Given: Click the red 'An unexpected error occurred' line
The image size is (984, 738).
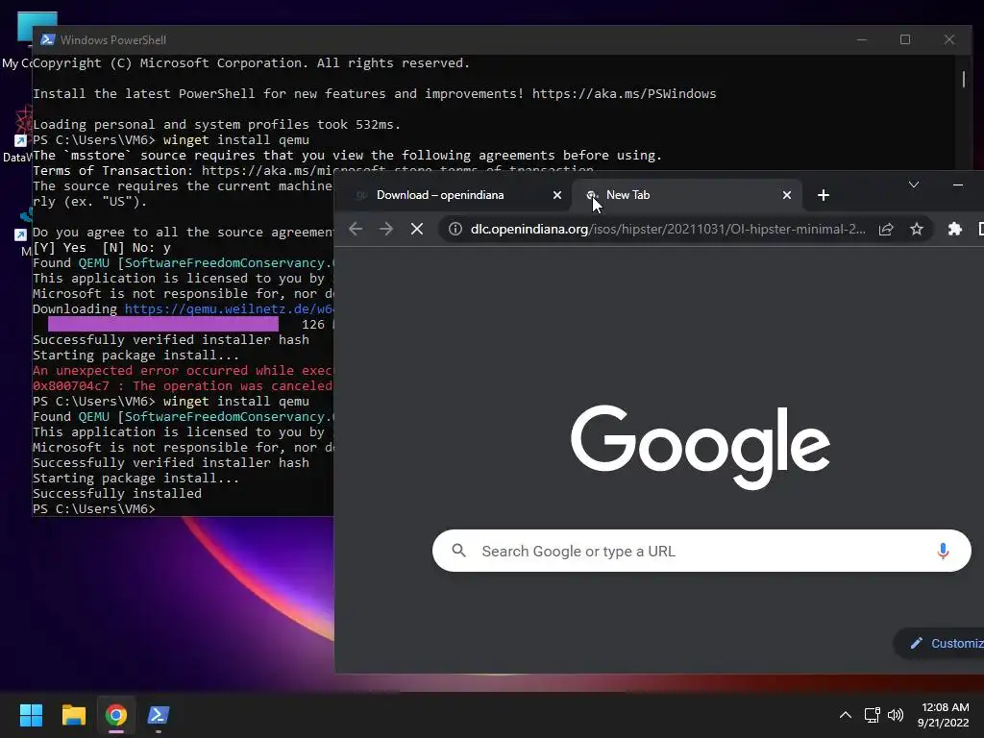Looking at the screenshot, I should (183, 370).
